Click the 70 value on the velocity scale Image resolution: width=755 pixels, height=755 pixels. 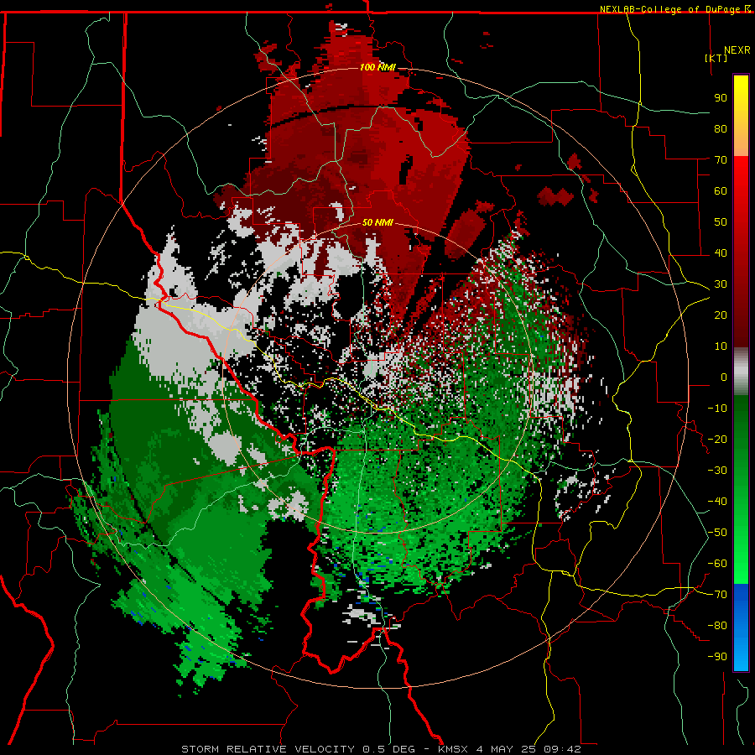[x=721, y=160]
